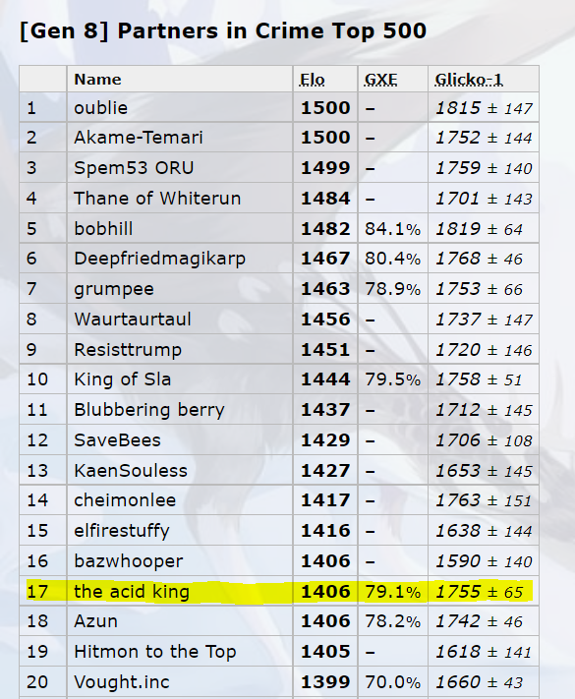Click Vought.inc's GXE value 70.0%
575x699 pixels.
(x=393, y=682)
